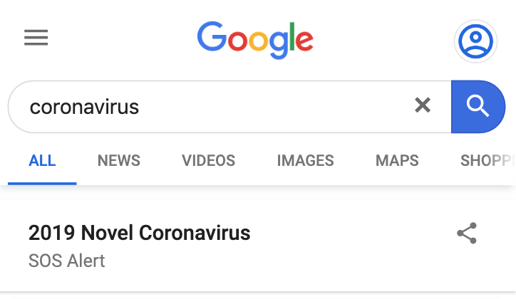Open the hamburger main menu
This screenshot has height=299, width=516.
(36, 38)
